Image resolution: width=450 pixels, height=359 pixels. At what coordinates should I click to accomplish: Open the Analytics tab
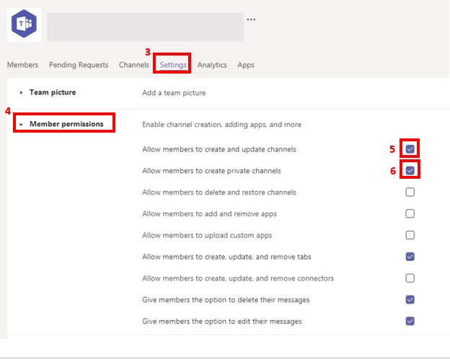(212, 65)
